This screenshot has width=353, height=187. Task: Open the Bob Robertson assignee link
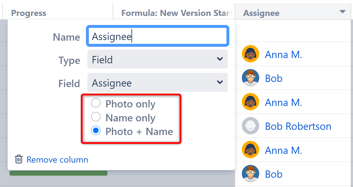tap(298, 126)
